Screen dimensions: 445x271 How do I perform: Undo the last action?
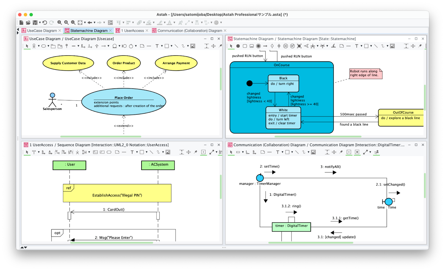(45, 22)
